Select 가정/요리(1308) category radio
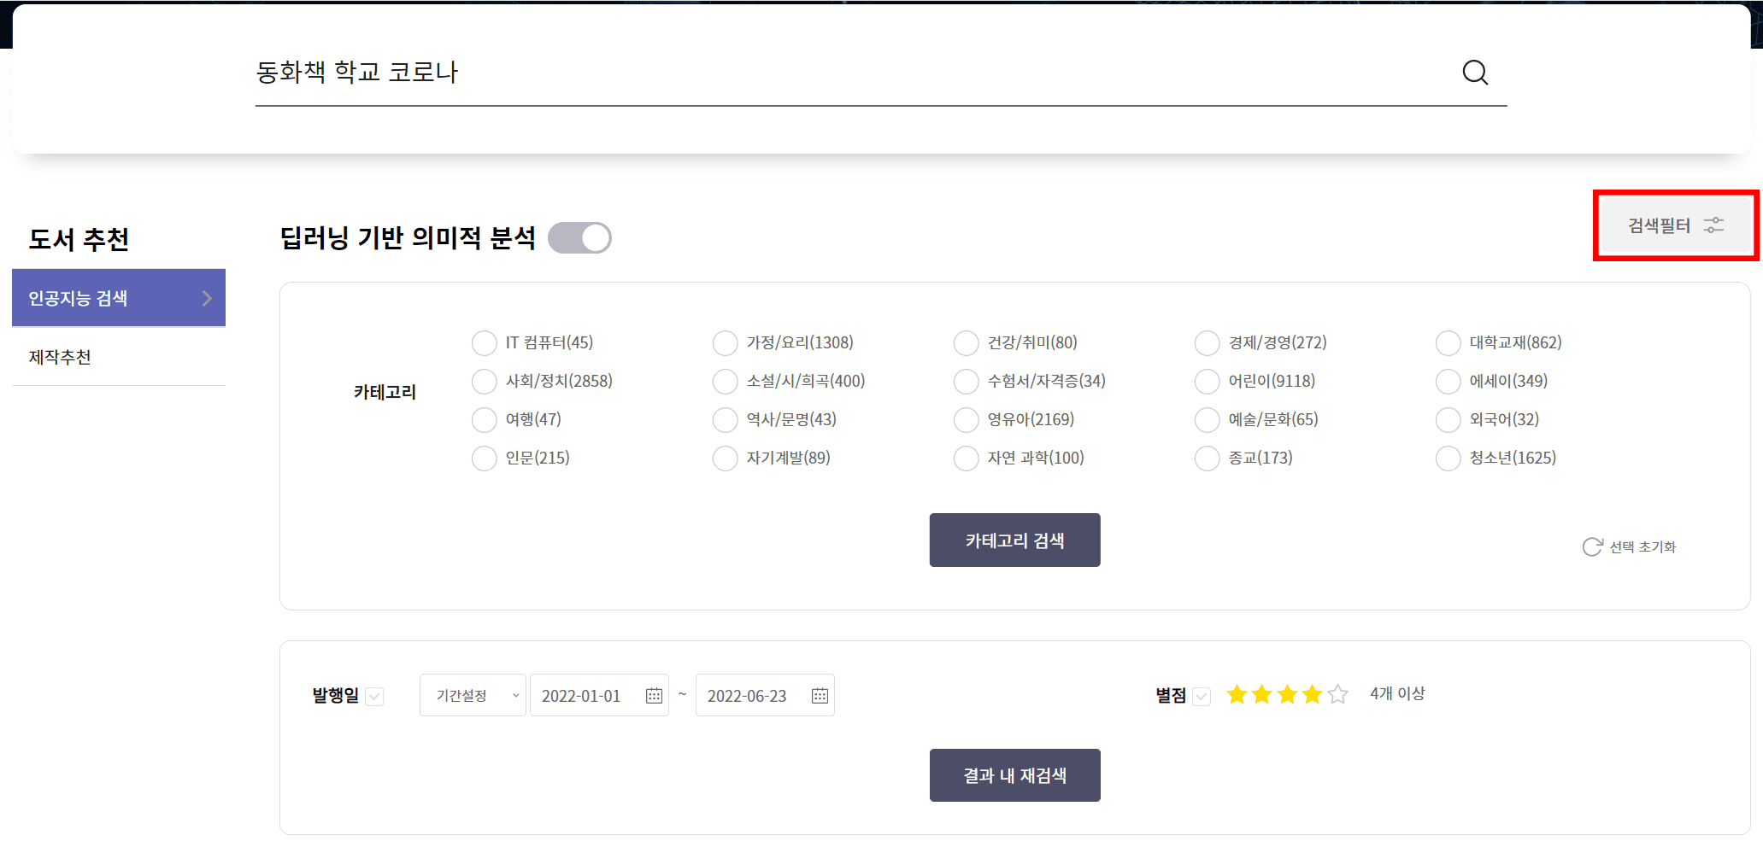This screenshot has height=847, width=1763. tap(726, 343)
